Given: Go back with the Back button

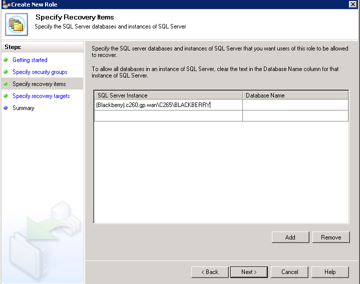Looking at the screenshot, I should tap(210, 272).
